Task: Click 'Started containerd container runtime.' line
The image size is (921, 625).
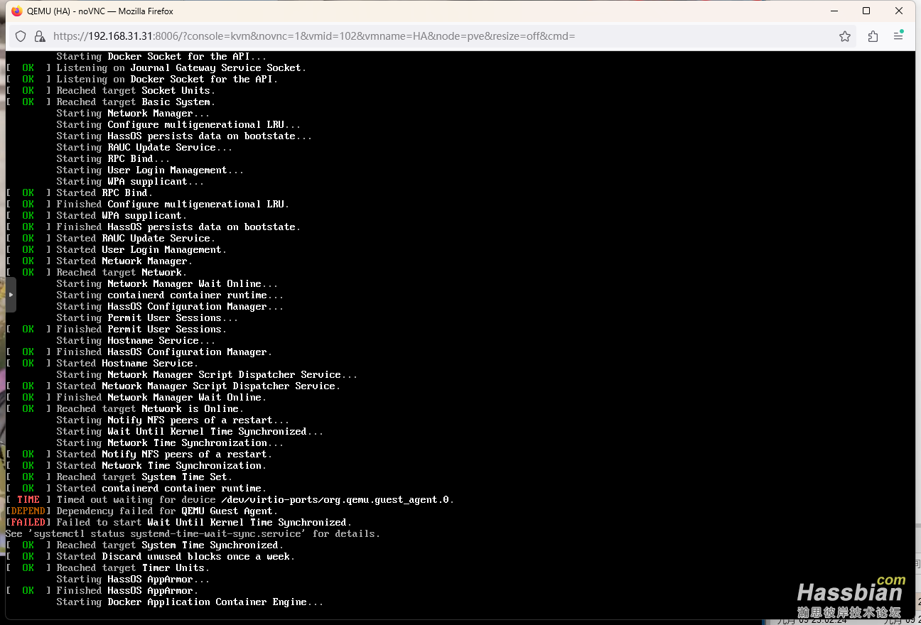Action: (x=161, y=488)
